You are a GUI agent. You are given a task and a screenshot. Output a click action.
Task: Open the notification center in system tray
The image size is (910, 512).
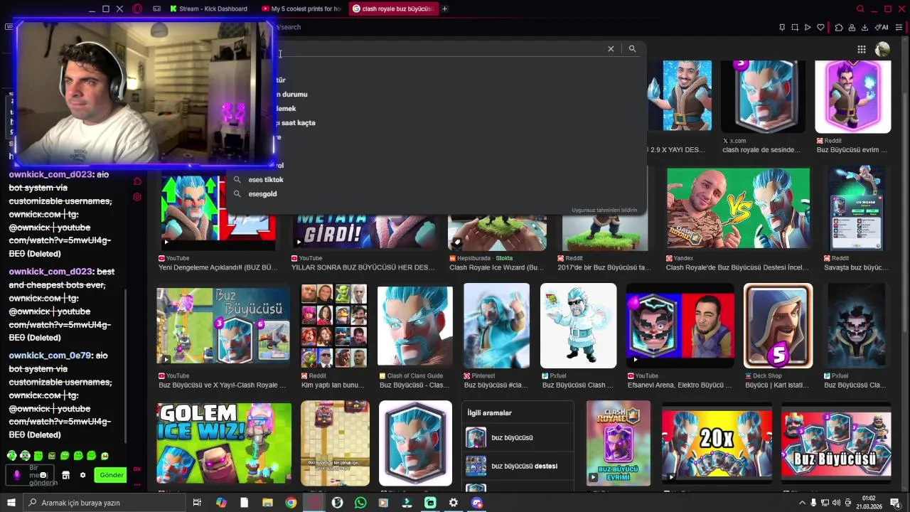[x=895, y=503]
